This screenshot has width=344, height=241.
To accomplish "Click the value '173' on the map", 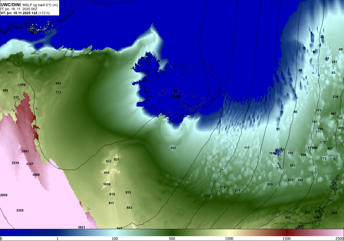I will point(324,159).
